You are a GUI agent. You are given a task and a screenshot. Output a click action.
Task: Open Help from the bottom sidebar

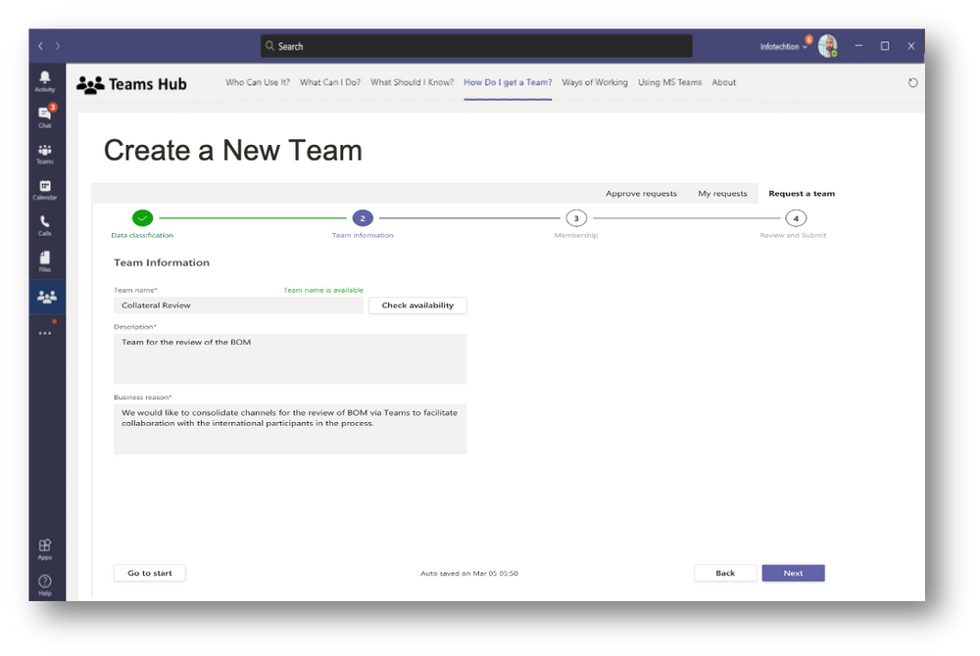pos(45,583)
